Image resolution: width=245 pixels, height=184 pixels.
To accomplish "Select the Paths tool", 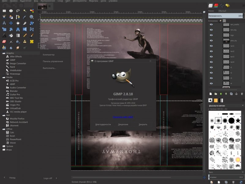I will point(18,17).
